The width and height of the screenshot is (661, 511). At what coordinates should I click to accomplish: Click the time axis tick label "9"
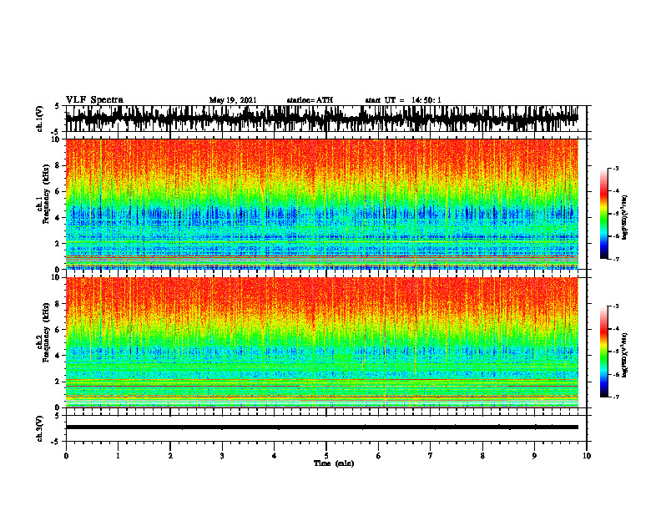click(x=534, y=456)
